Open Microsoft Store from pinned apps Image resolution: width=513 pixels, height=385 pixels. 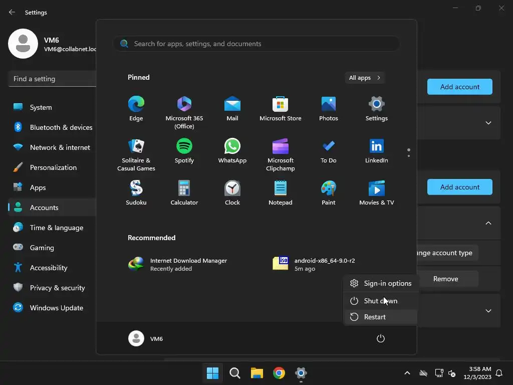tap(281, 109)
